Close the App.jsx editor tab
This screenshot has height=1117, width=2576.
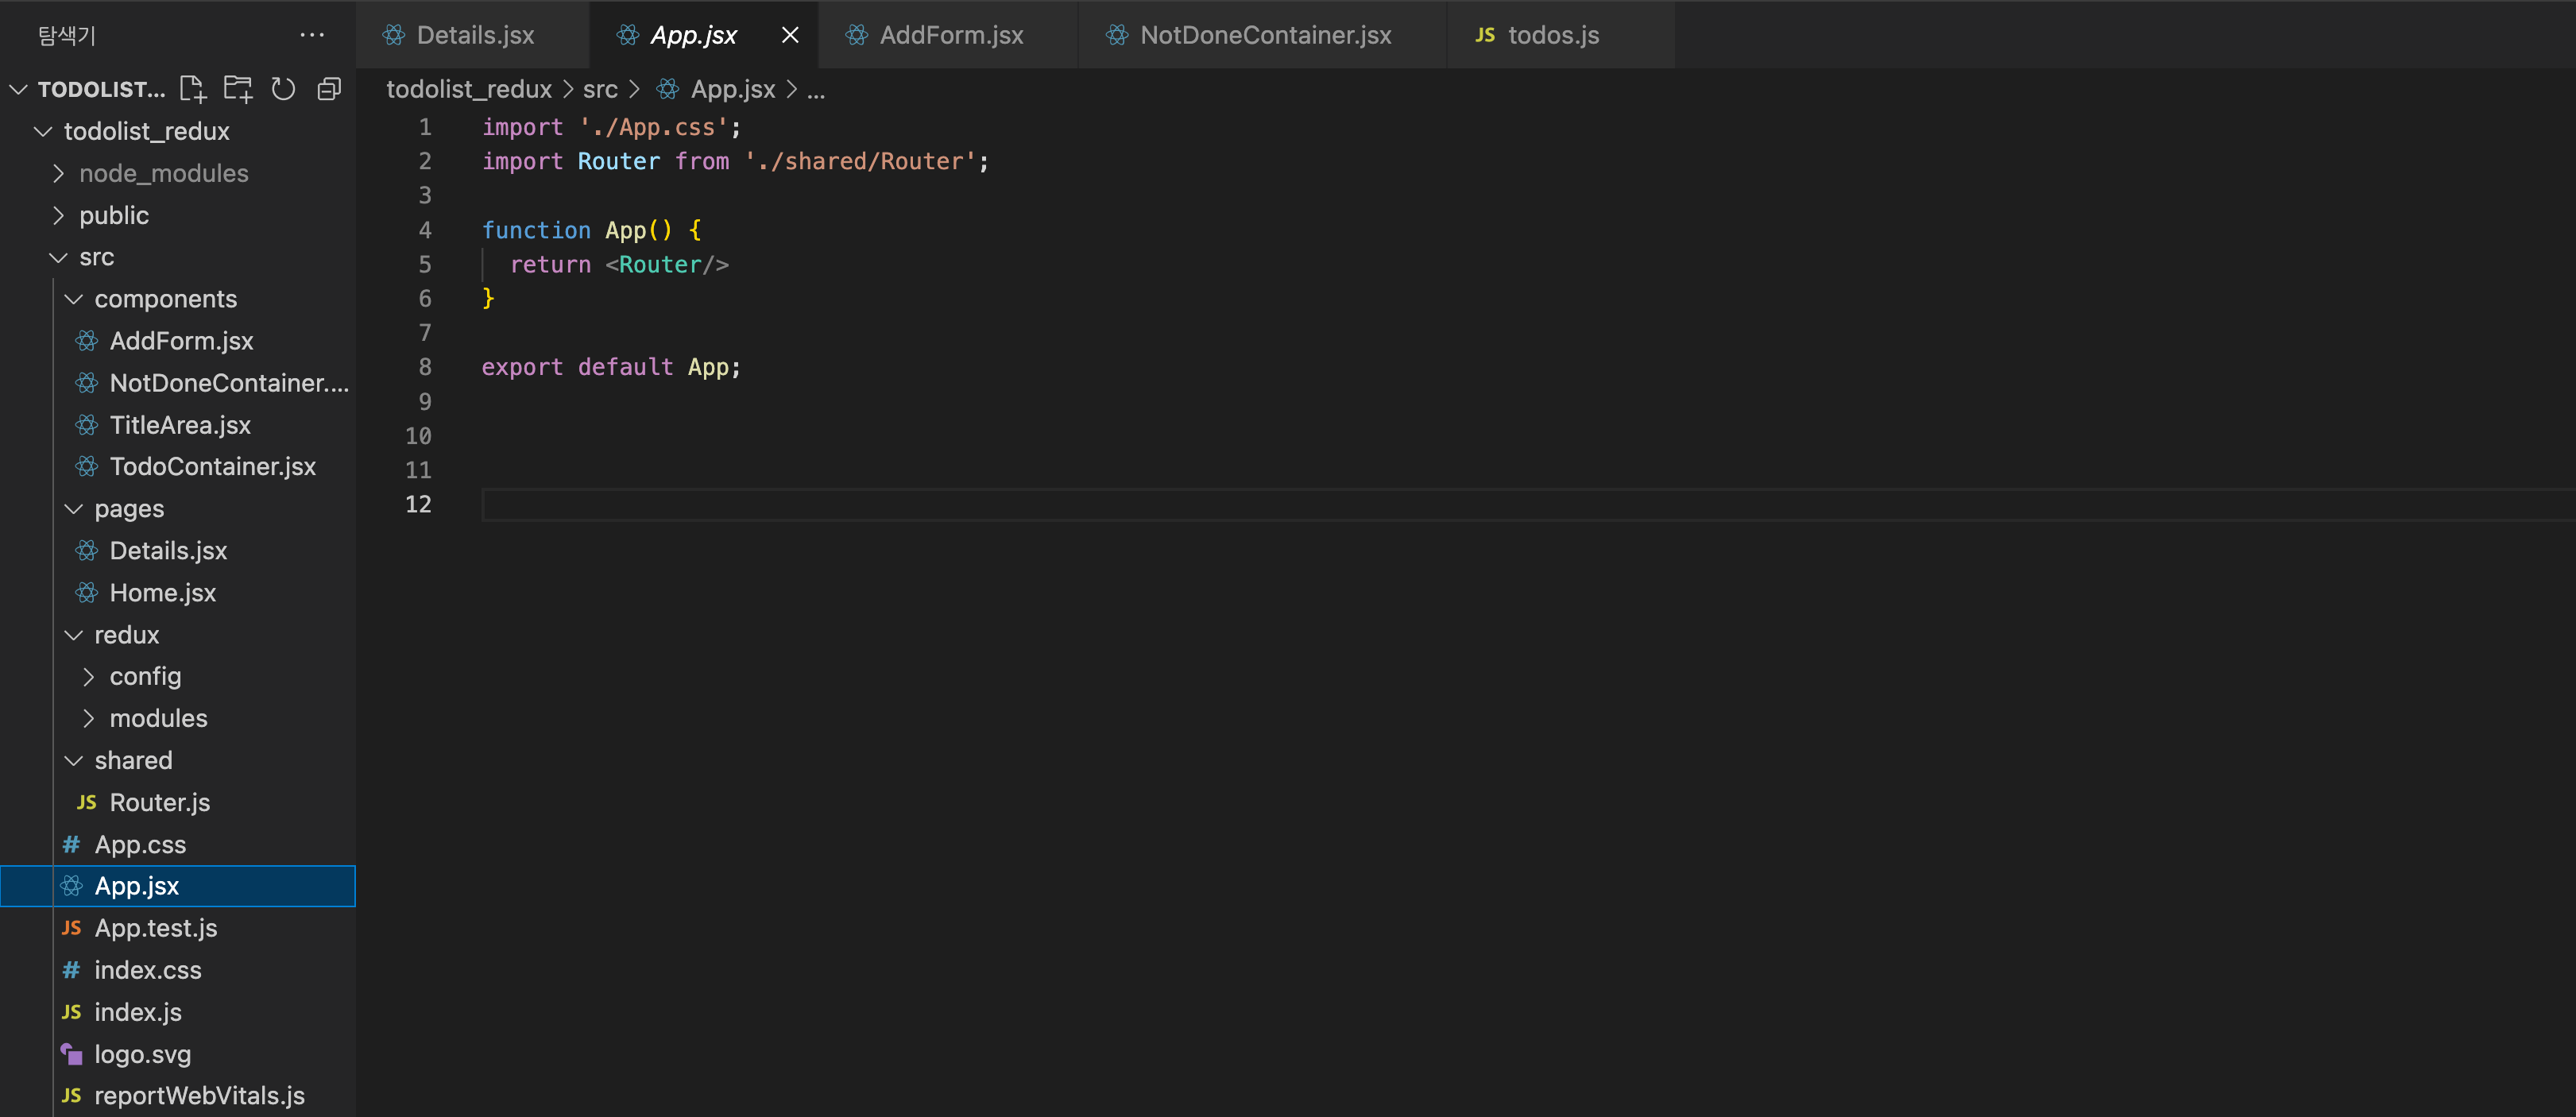[789, 35]
